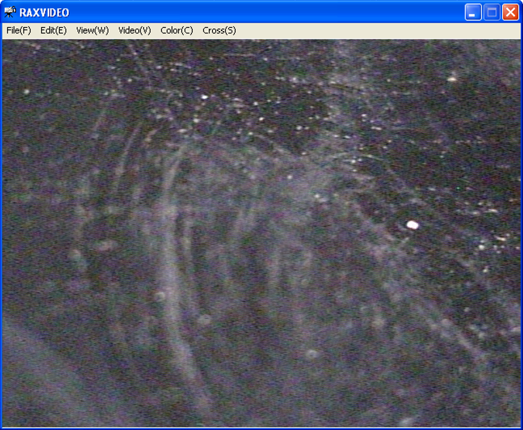The height and width of the screenshot is (430, 523).
Task: Click the small bright dot near video top
Action: coord(205,96)
